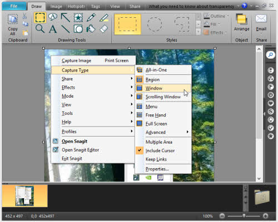Click the 100% zoom level readout
Image resolution: width=278 pixels, height=222 pixels.
208,216
